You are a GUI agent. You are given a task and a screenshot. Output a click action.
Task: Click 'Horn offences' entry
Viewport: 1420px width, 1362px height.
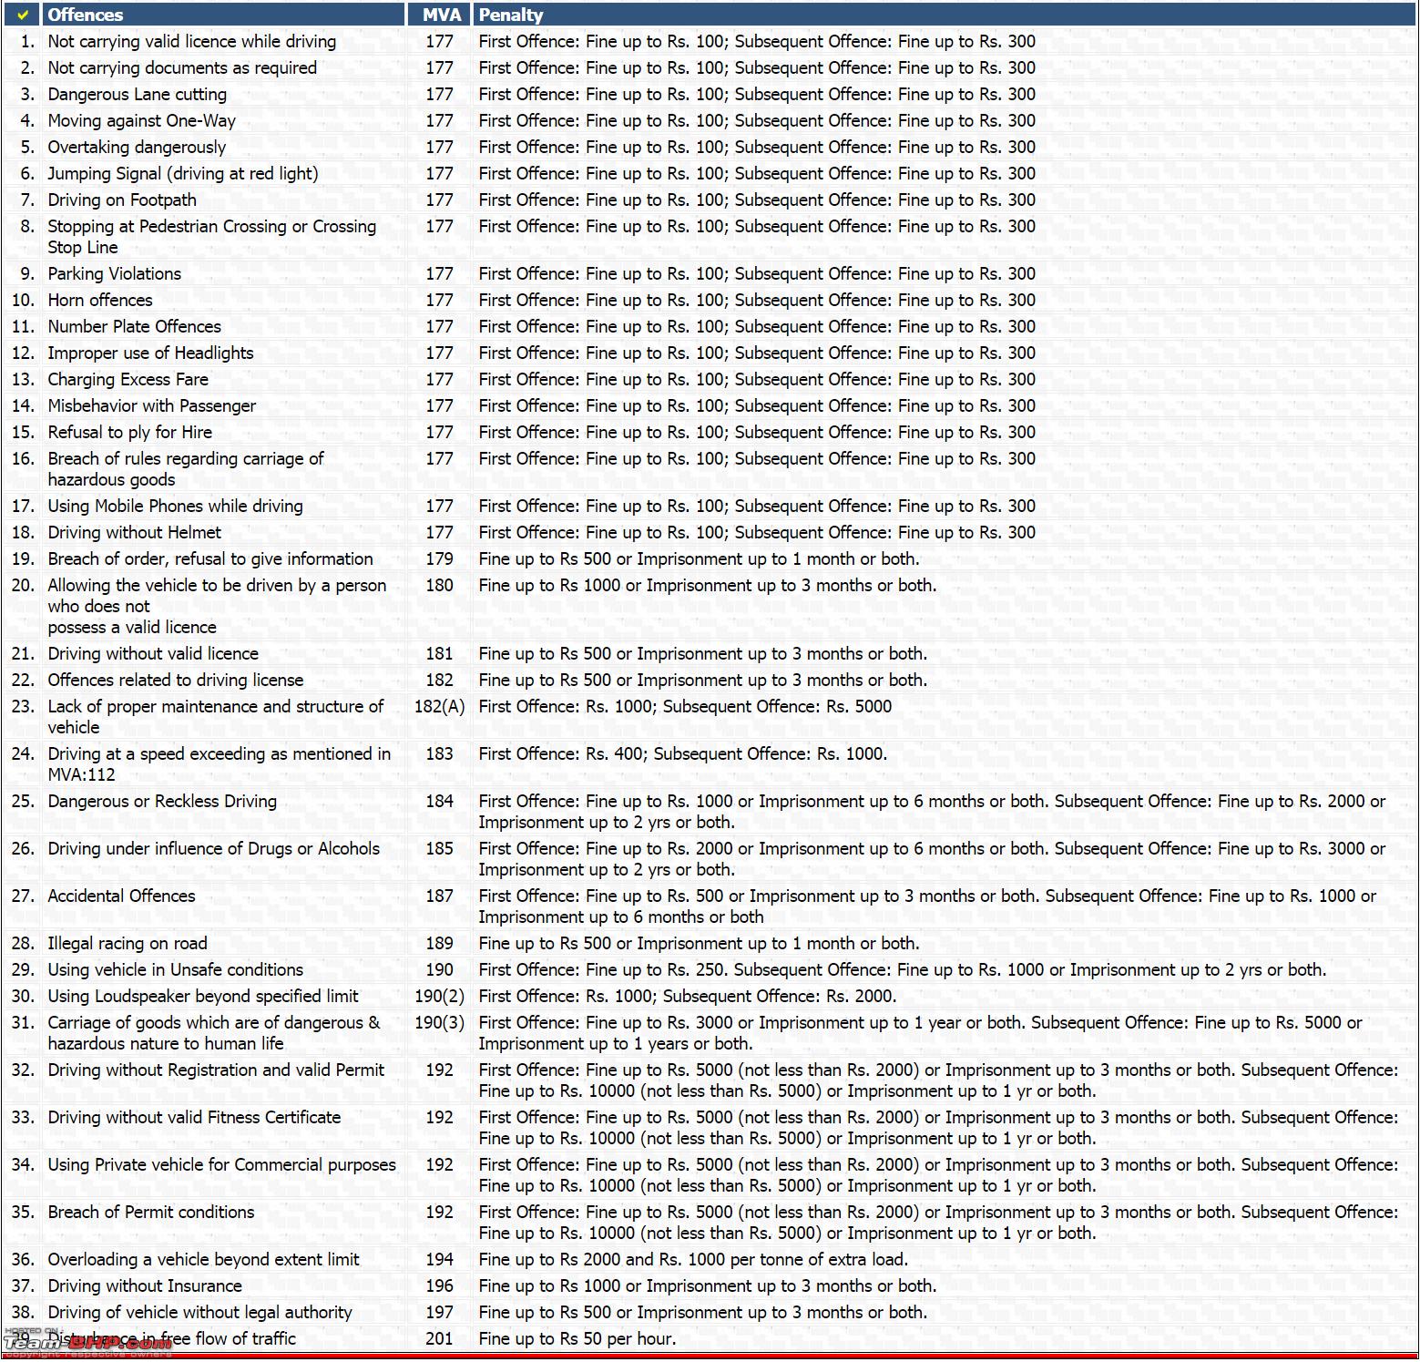pos(100,300)
